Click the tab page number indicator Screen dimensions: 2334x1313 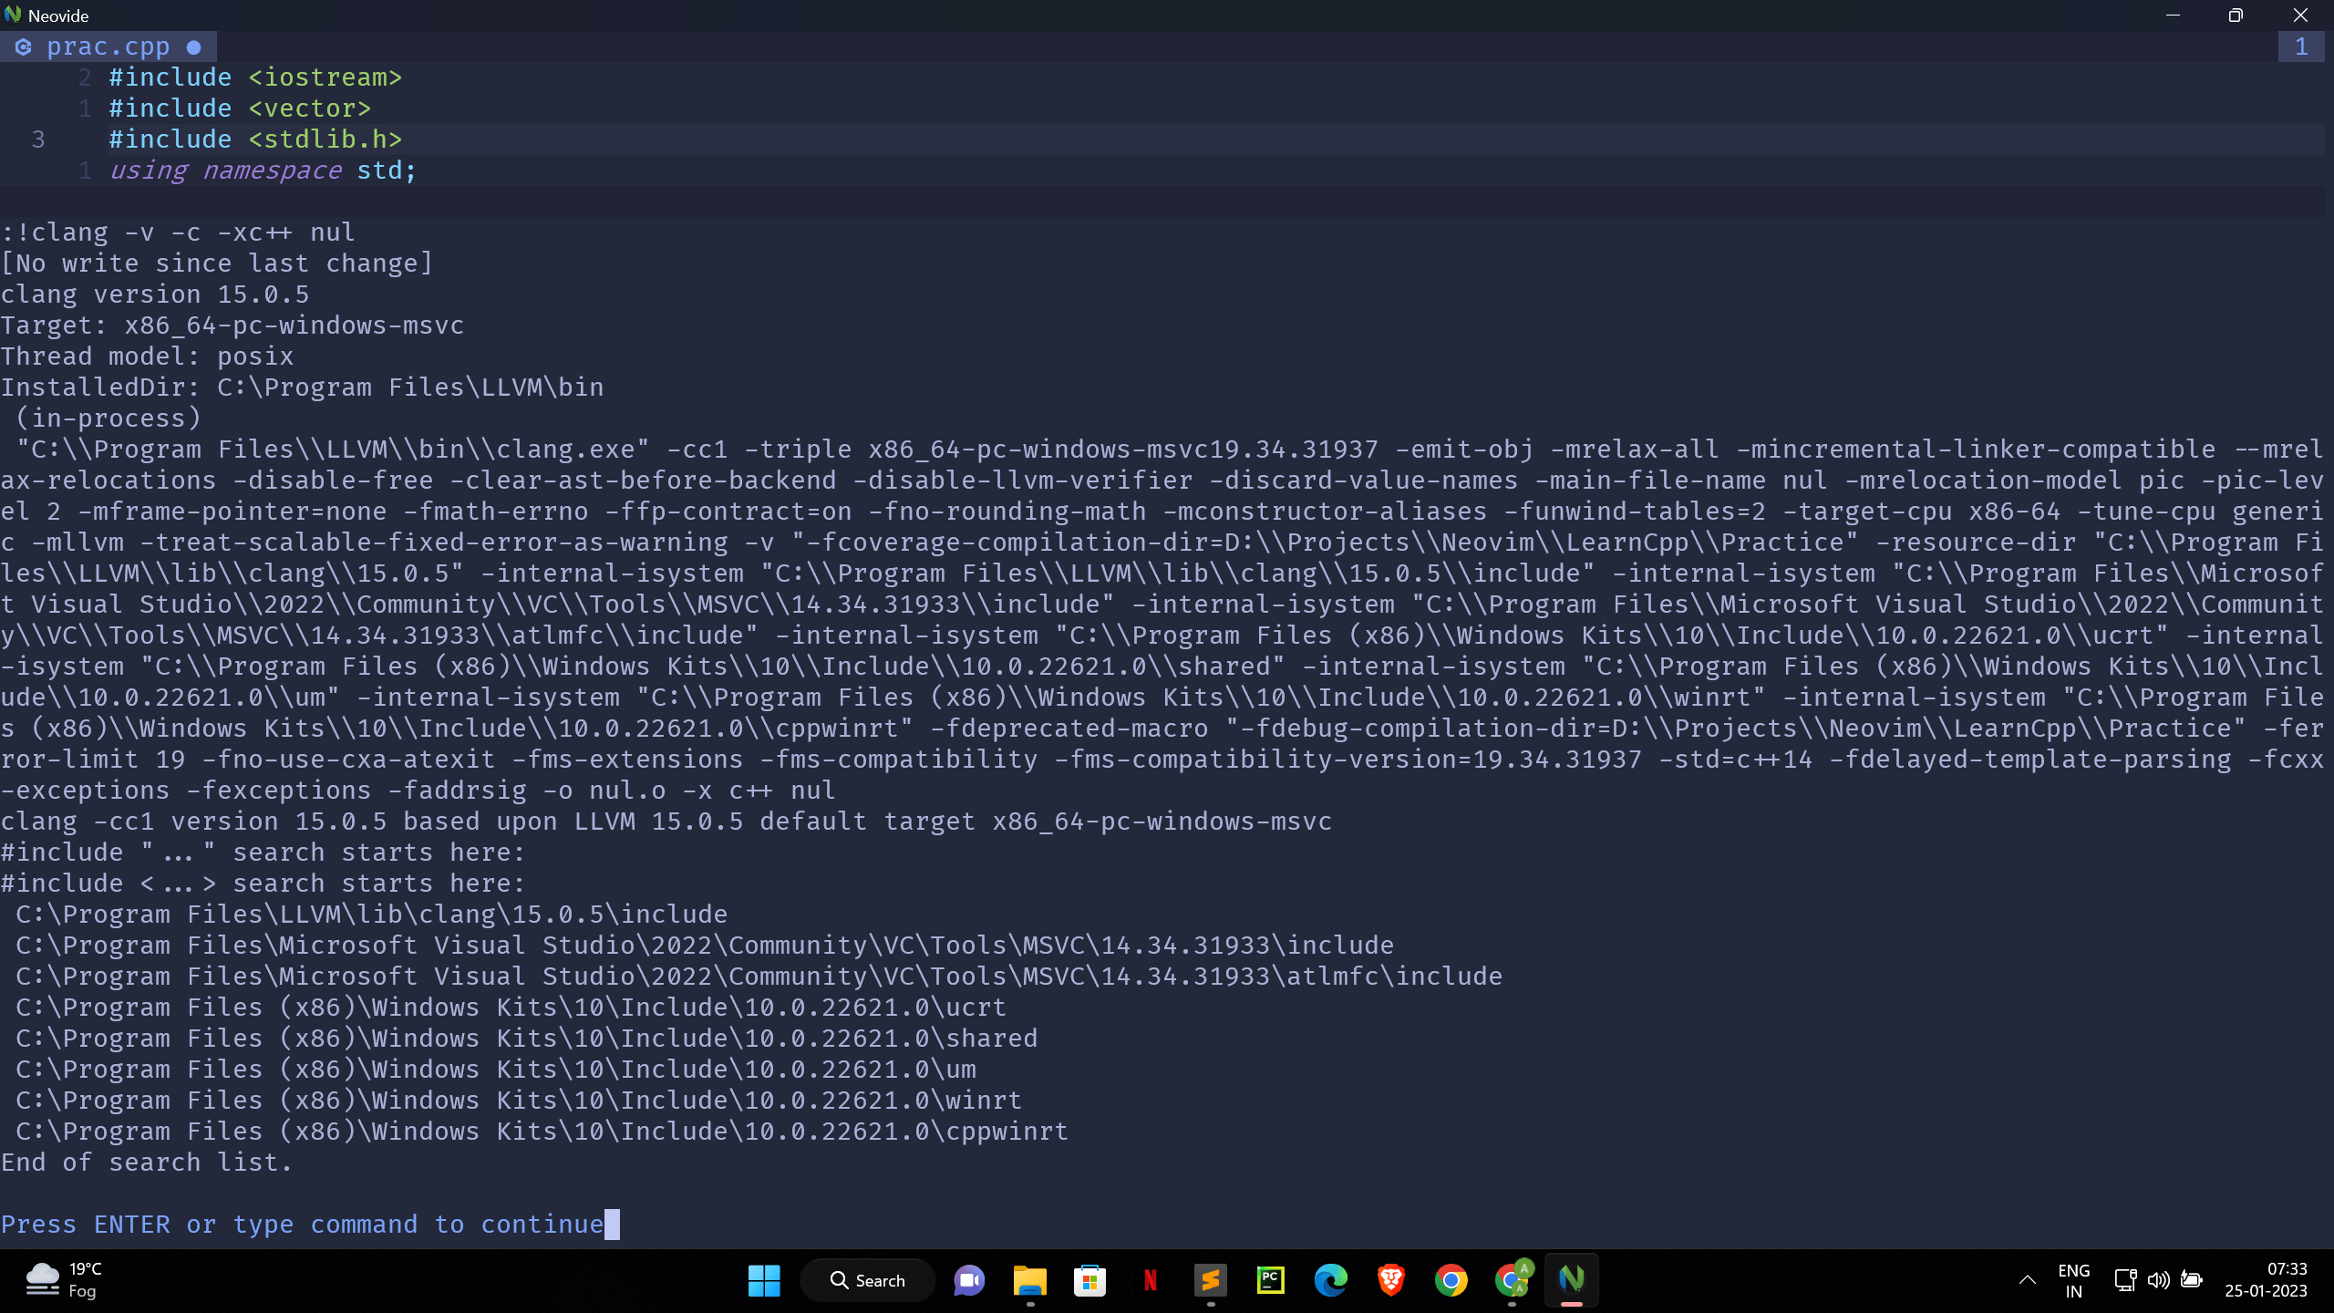2301,47
